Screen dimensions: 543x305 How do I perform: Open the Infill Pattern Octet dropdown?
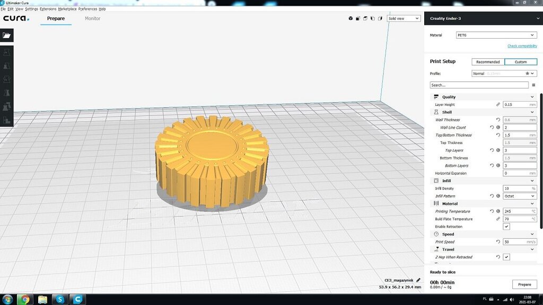coord(519,196)
